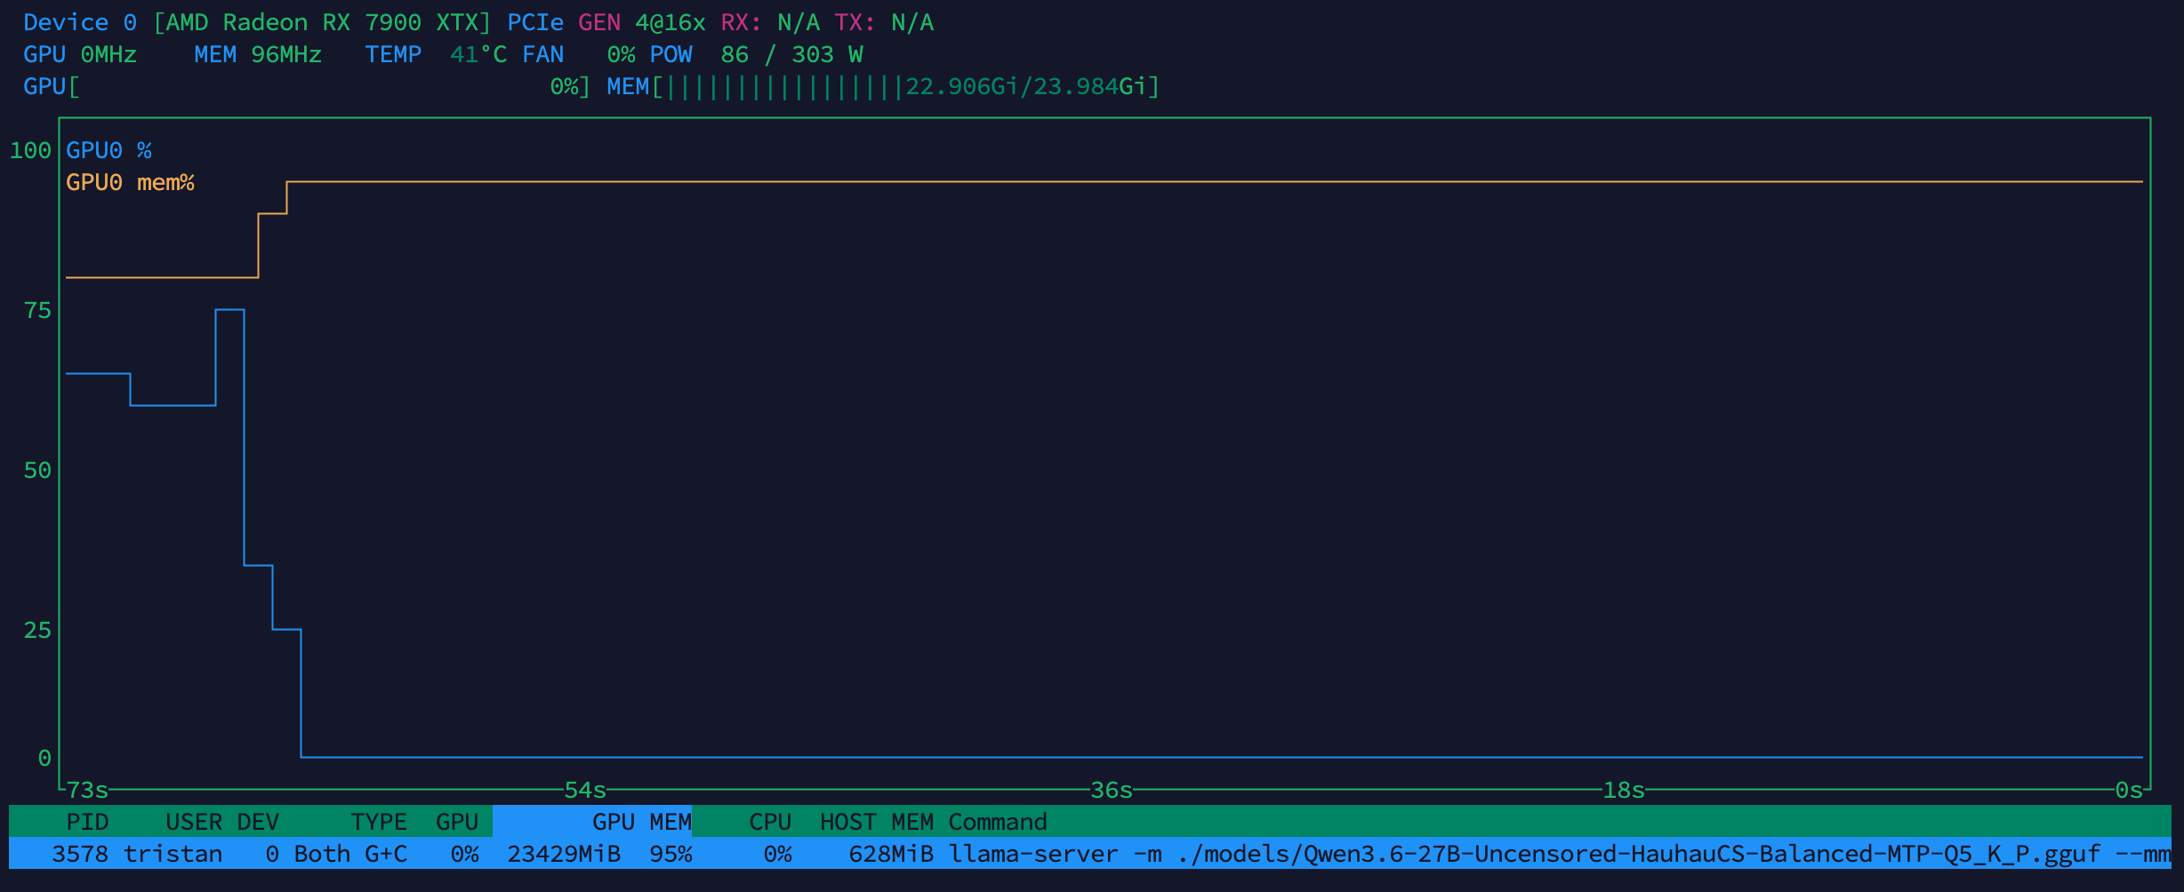Click the CPU column header
The width and height of the screenshot is (2184, 892).
pos(770,822)
